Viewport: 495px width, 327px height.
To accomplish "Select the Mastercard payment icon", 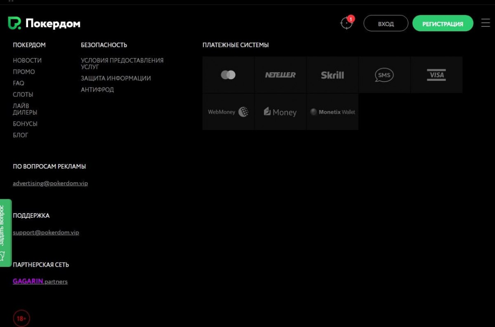I will pos(228,75).
